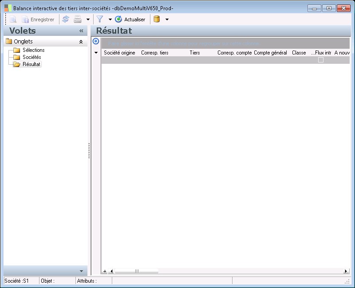Click the Actualiser button
The height and width of the screenshot is (288, 355).
point(130,19)
